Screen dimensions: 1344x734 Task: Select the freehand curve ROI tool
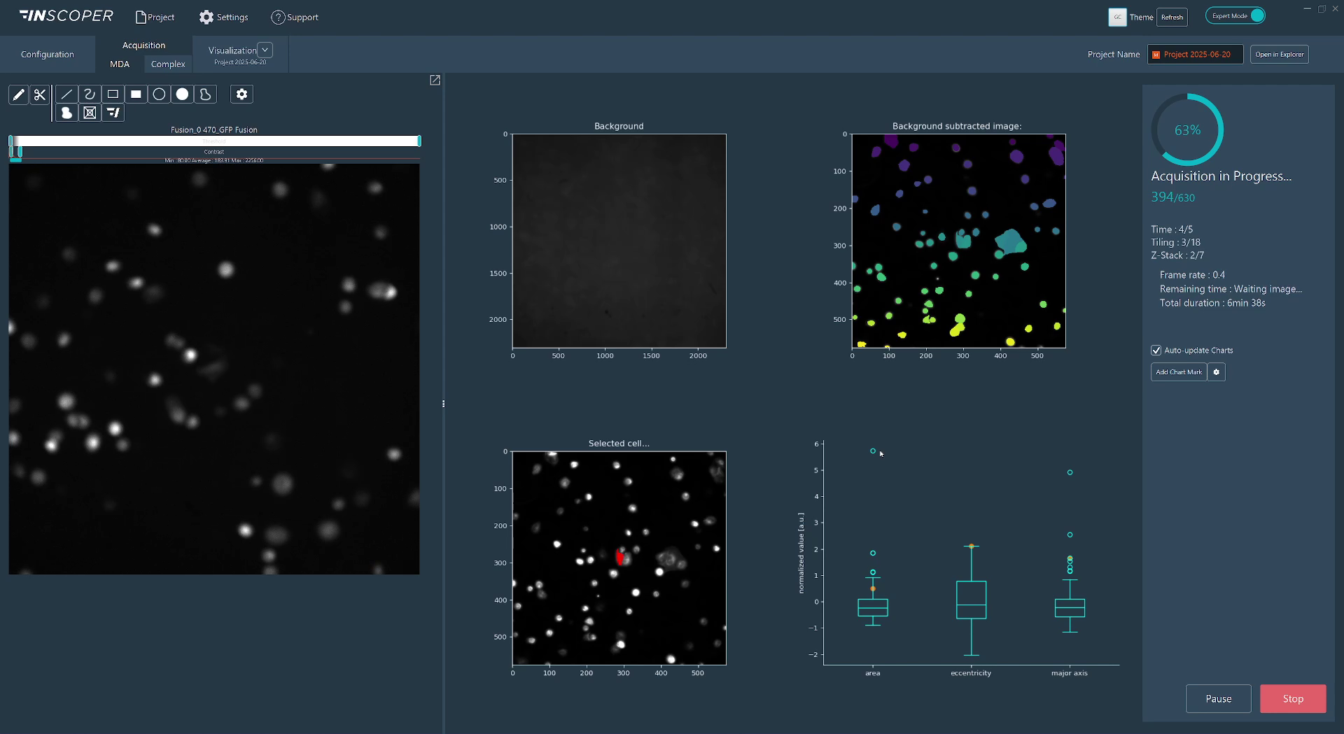(x=90, y=94)
